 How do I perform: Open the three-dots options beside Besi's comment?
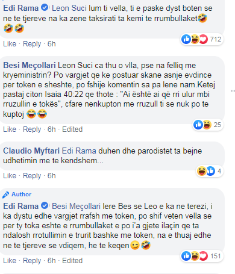(x=233, y=91)
